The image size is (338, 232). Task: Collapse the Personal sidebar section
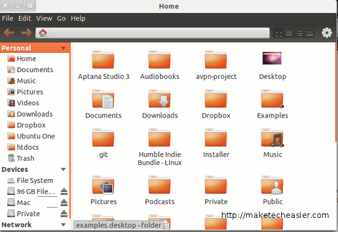point(63,48)
